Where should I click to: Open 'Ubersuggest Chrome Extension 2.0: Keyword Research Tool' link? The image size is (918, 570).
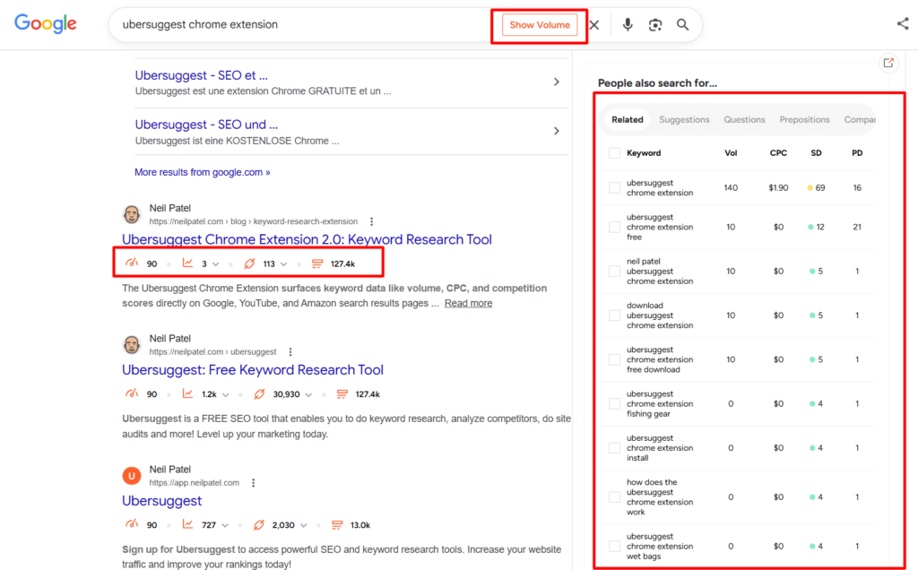click(x=307, y=239)
